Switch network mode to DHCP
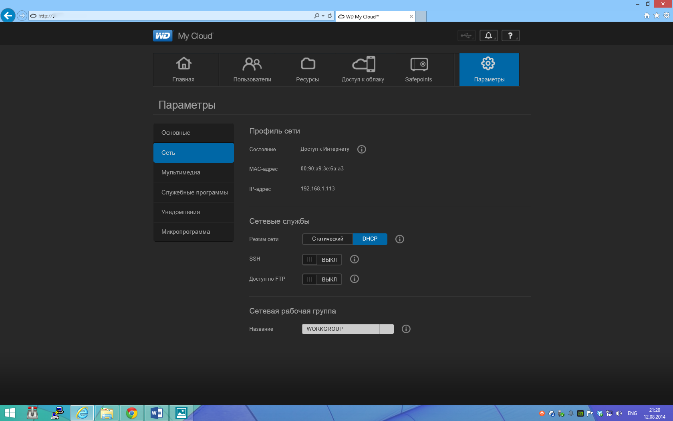This screenshot has width=673, height=421. tap(370, 239)
